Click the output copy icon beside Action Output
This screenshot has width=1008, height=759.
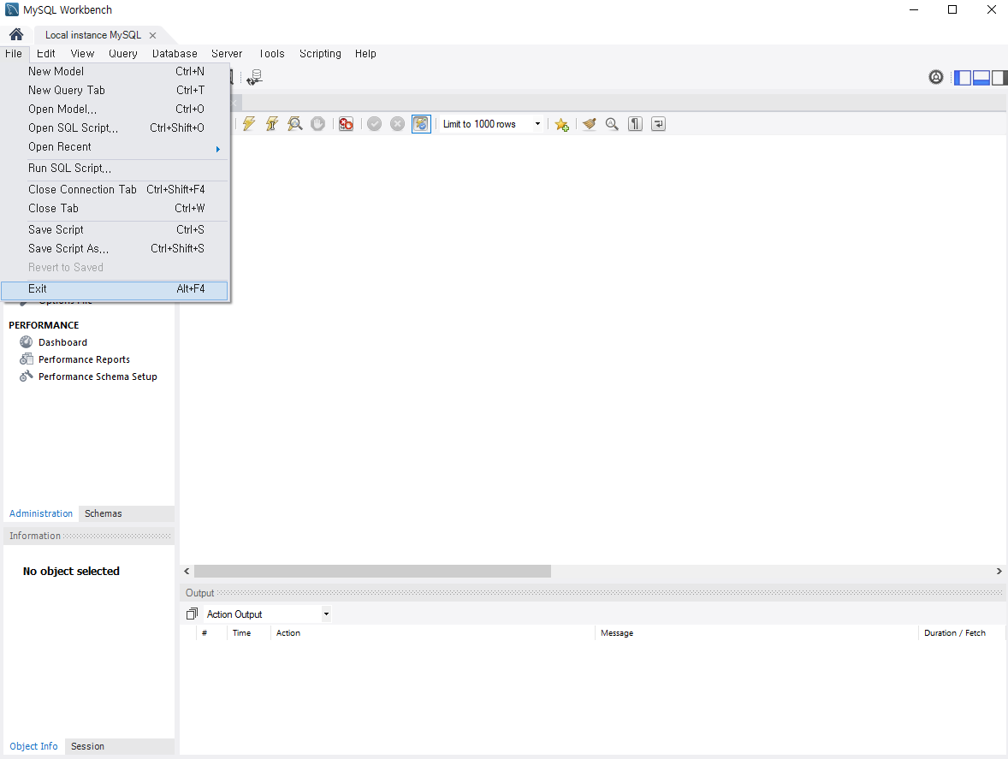(192, 614)
